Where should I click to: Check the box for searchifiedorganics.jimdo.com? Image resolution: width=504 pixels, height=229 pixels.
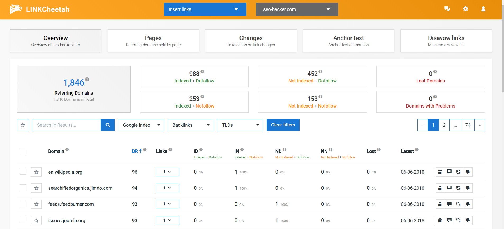[23, 188]
